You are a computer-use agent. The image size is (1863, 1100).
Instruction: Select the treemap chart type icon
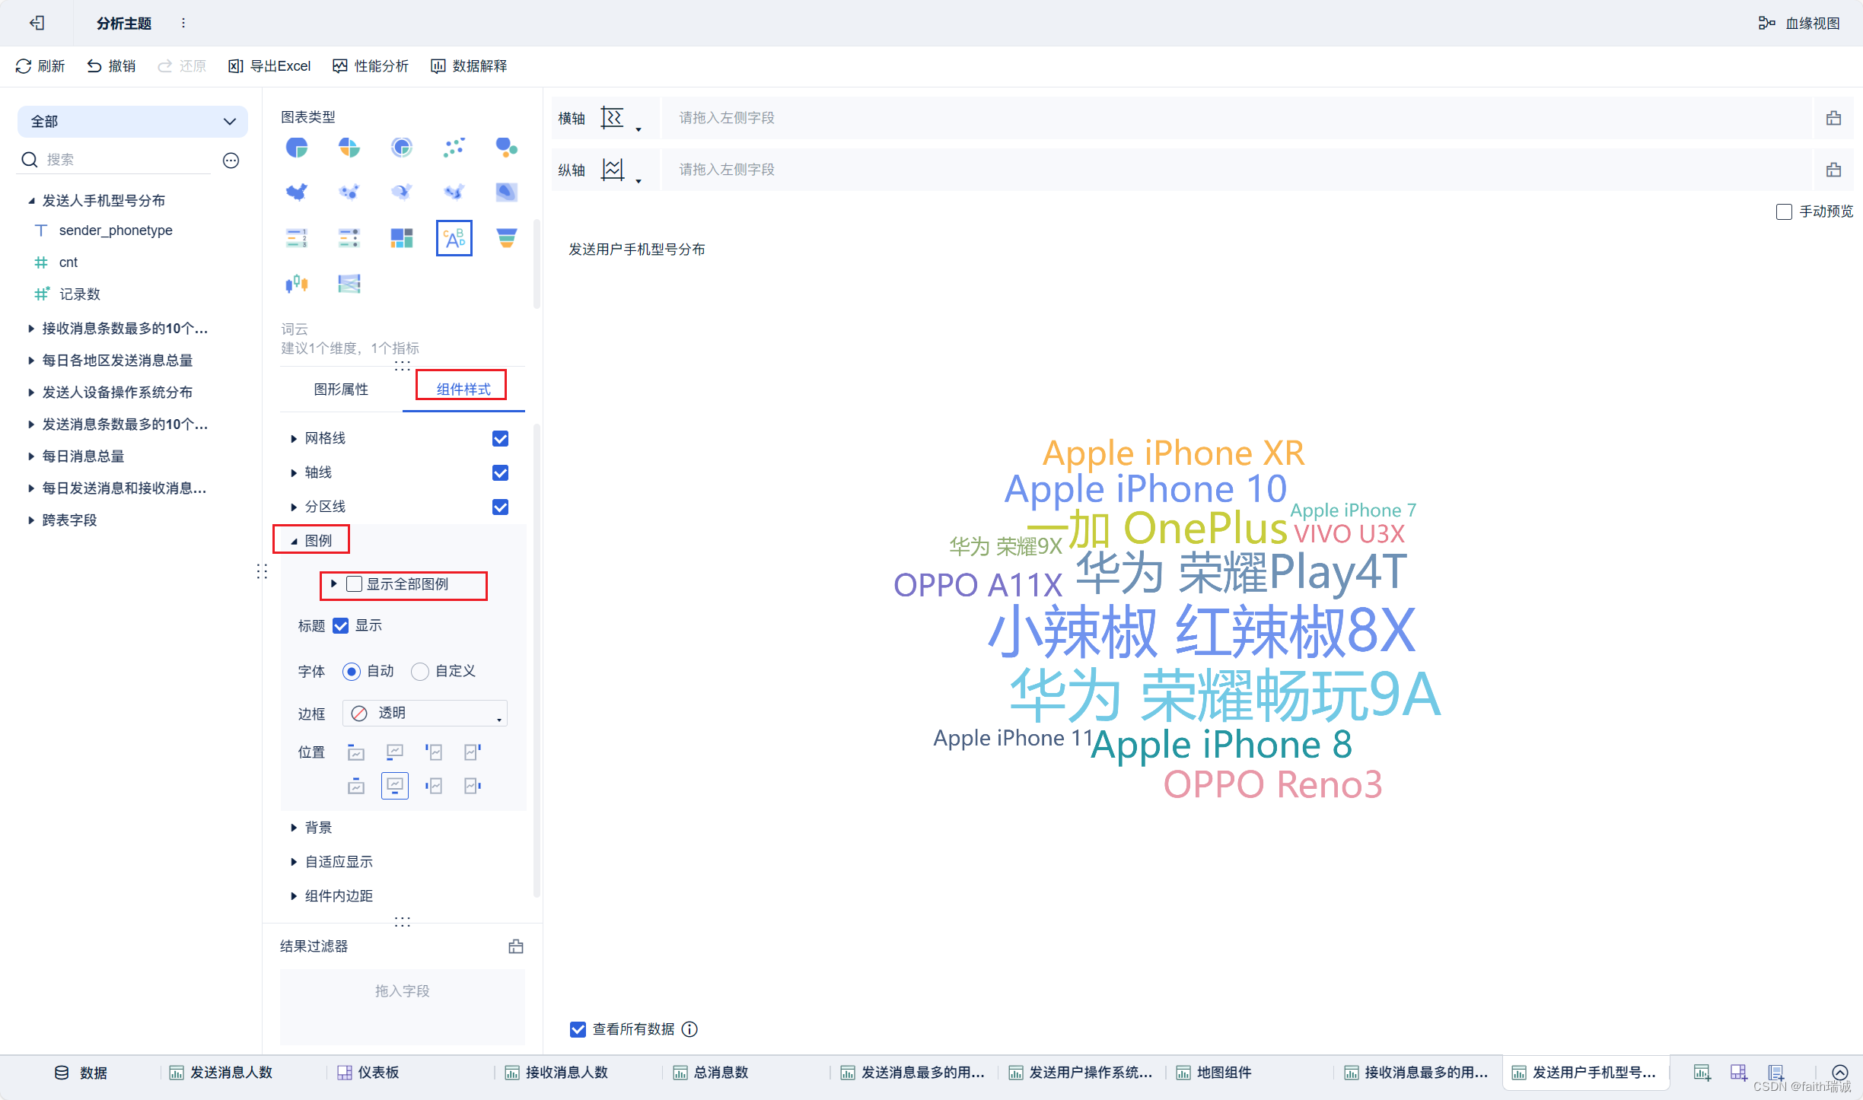[x=401, y=239]
